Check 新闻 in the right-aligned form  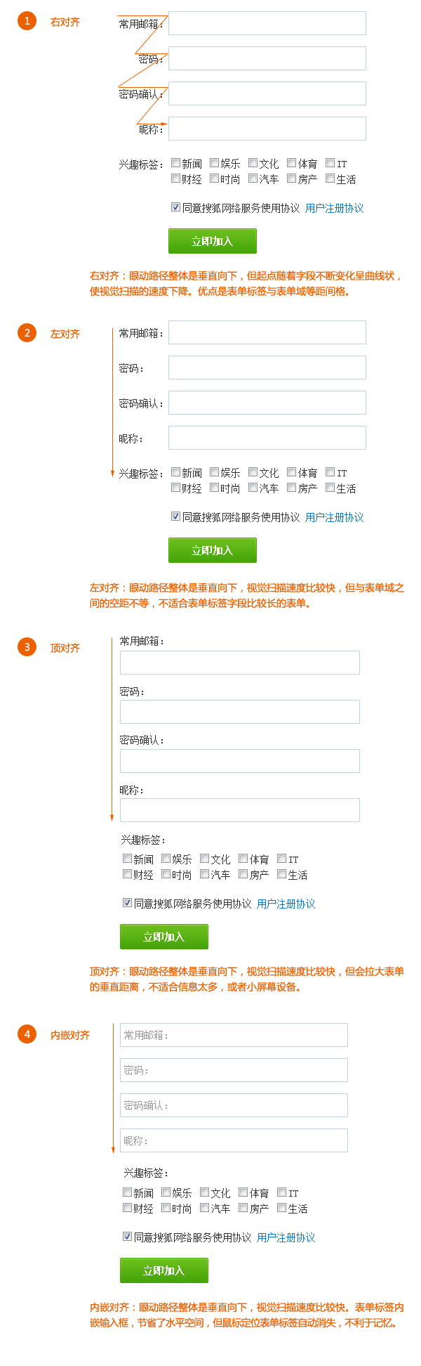coord(176,163)
